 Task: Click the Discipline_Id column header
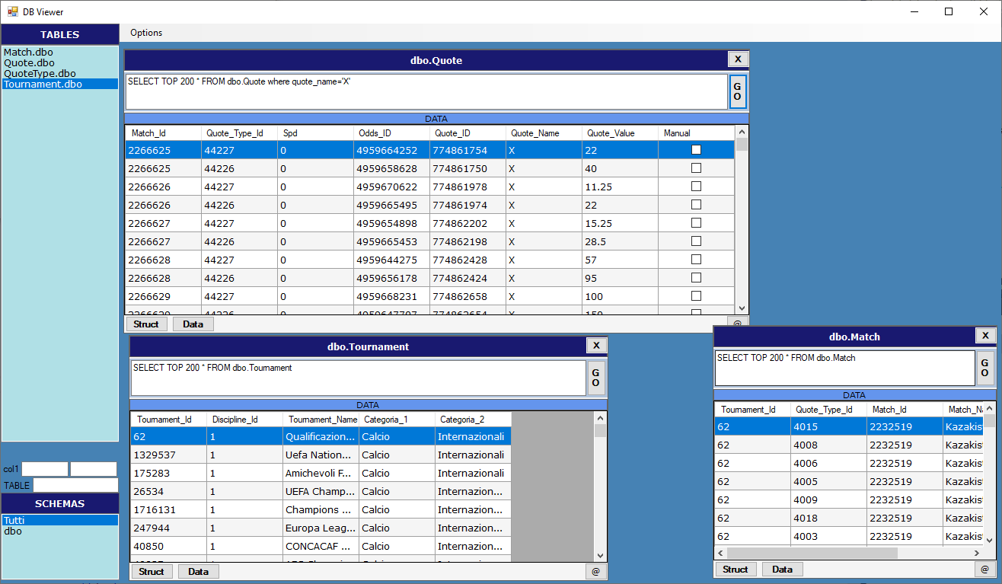244,420
